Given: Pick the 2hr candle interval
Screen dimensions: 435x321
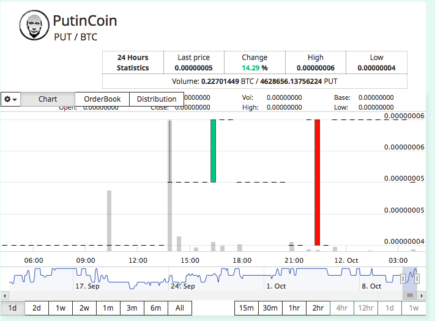Looking at the screenshot, I should click(x=318, y=308).
